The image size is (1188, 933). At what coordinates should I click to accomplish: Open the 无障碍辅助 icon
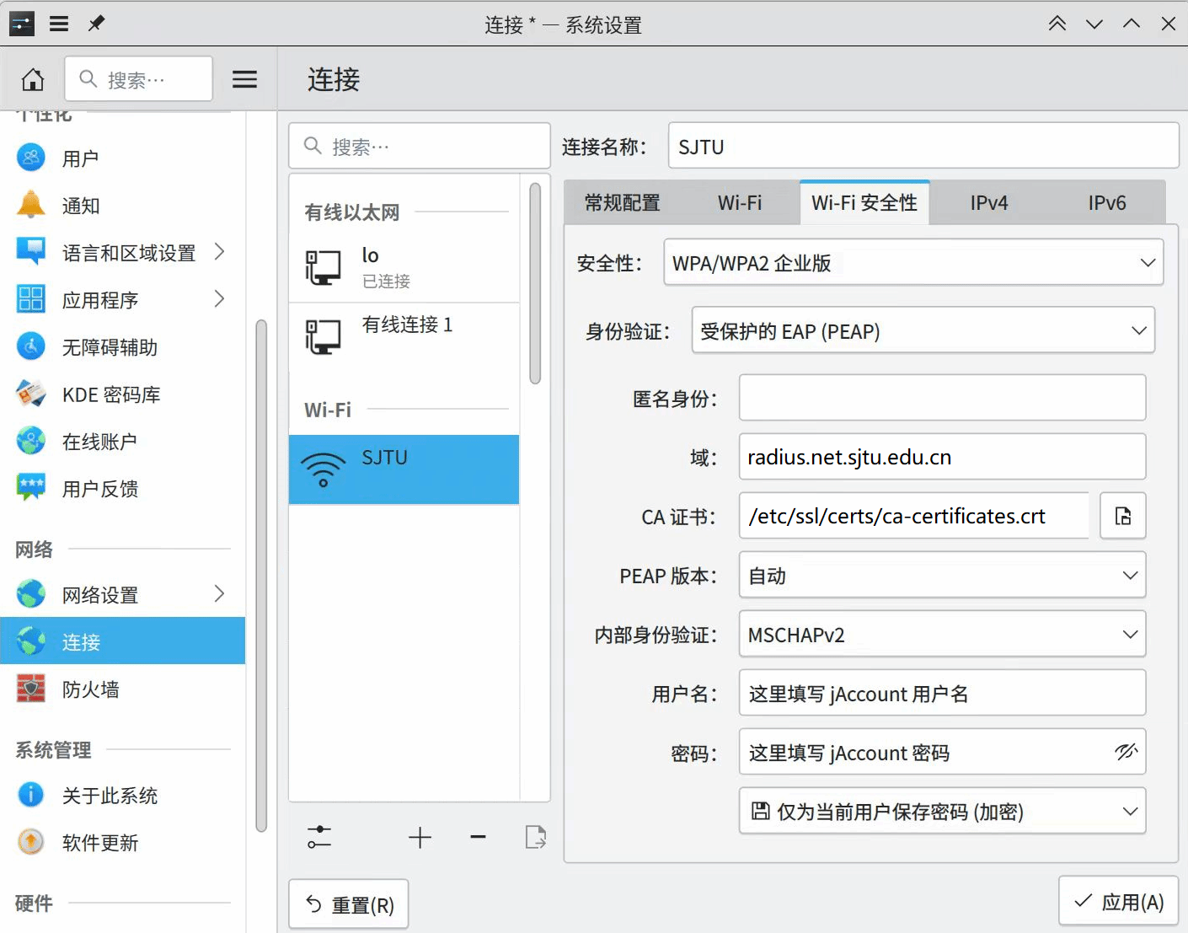[x=31, y=346]
